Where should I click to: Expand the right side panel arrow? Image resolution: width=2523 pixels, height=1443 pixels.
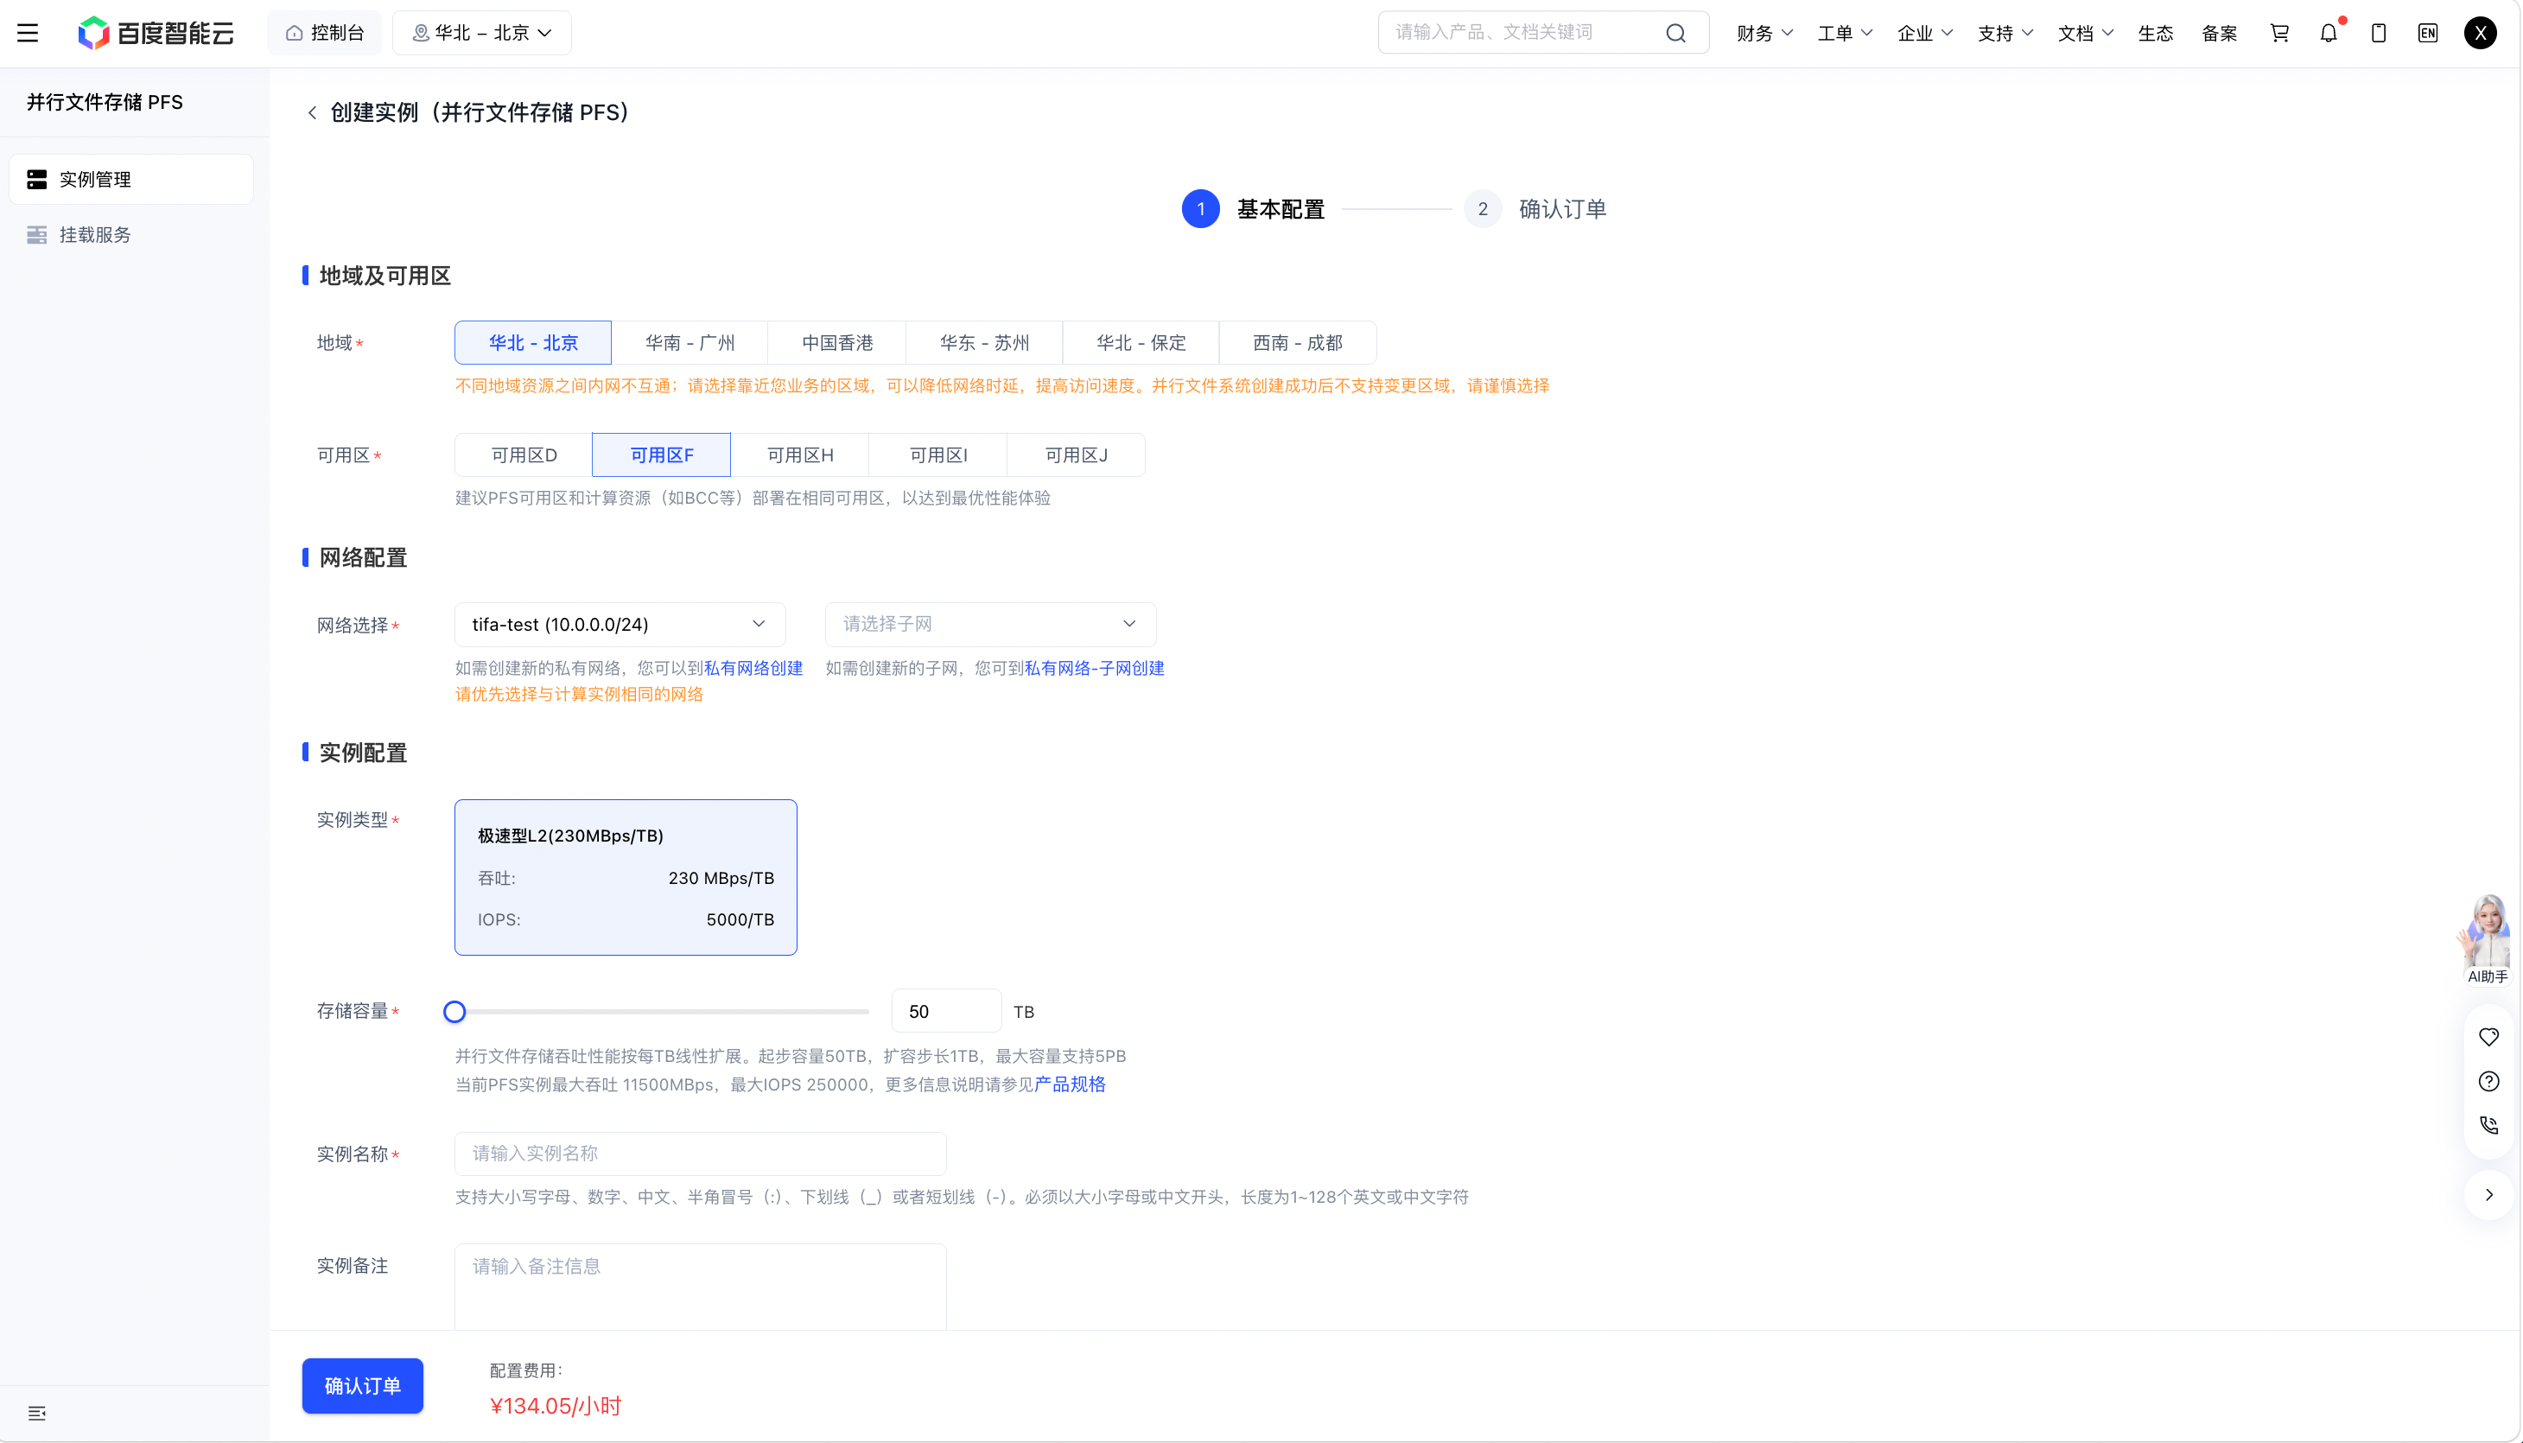[2488, 1194]
